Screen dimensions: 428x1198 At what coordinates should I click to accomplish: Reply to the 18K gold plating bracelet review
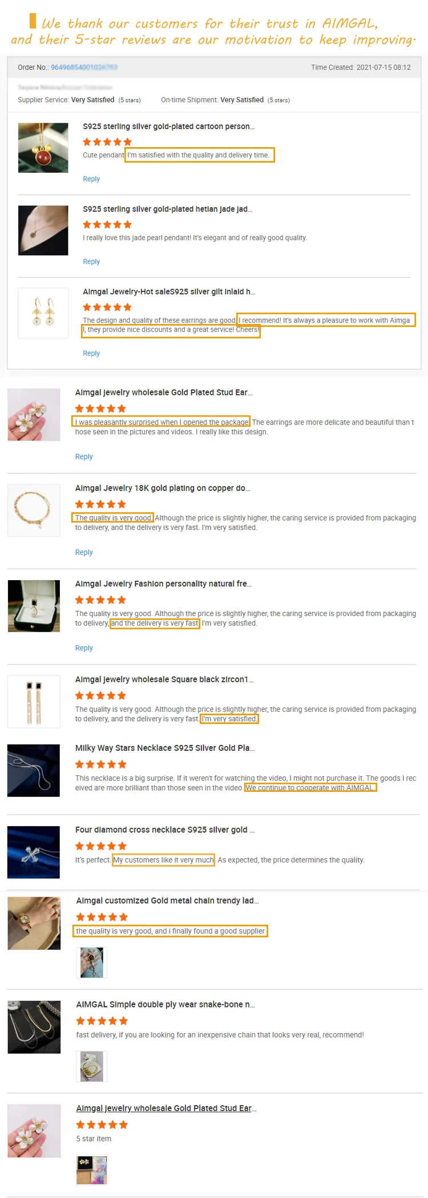pyautogui.click(x=84, y=553)
